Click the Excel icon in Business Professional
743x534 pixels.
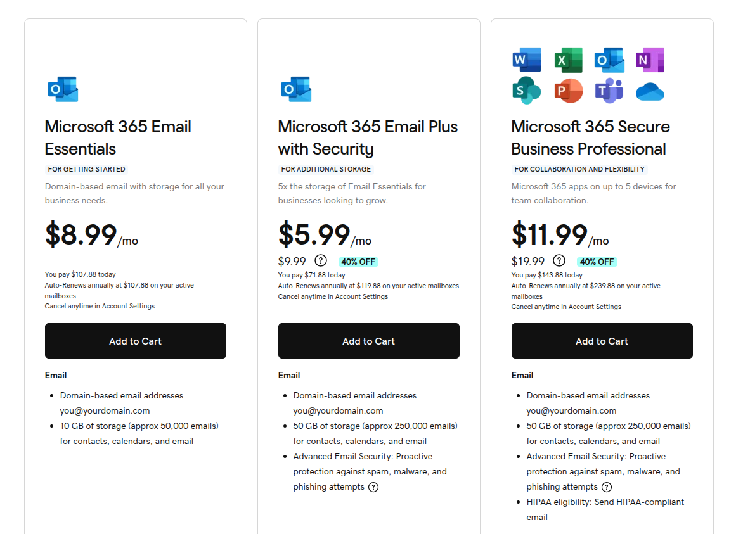click(568, 60)
